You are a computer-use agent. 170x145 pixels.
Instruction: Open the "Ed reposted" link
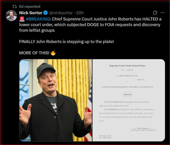[30, 6]
